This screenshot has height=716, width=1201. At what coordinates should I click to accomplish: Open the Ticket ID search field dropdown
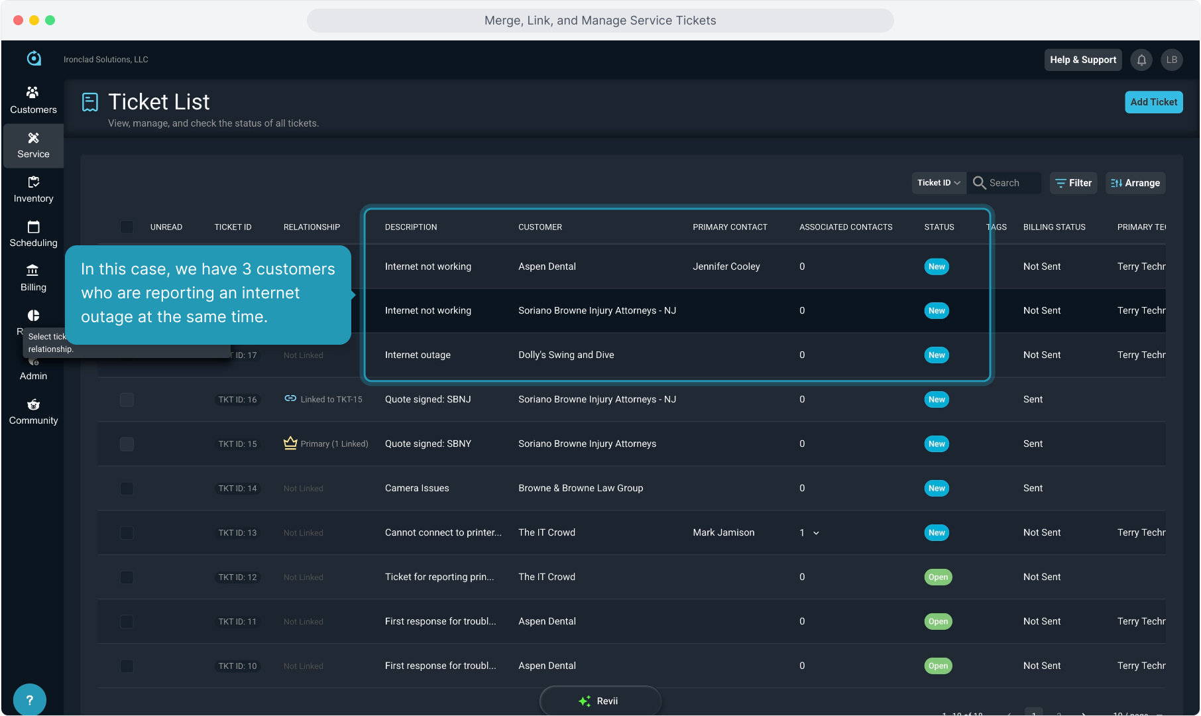[938, 183]
